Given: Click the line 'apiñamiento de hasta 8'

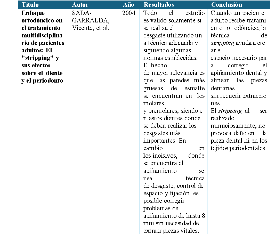Looking at the screenshot, I should pyautogui.click(x=174, y=216).
